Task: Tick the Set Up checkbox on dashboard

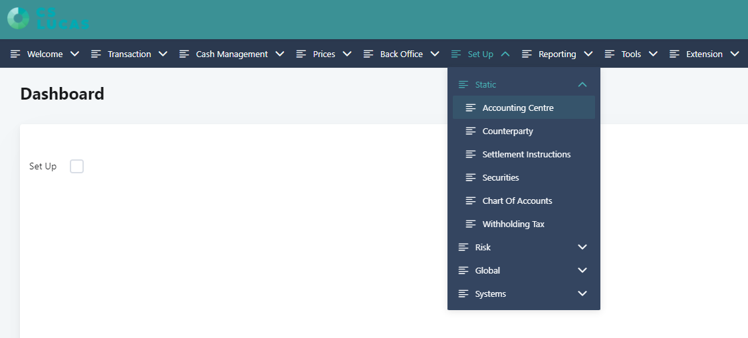Action: 77,166
